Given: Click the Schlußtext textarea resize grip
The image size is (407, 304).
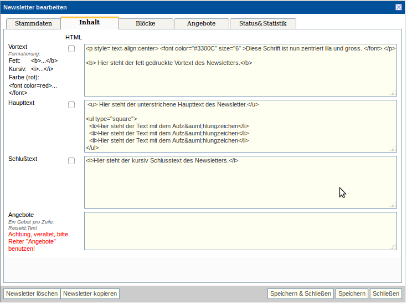Looking at the screenshot, I should pos(393,205).
